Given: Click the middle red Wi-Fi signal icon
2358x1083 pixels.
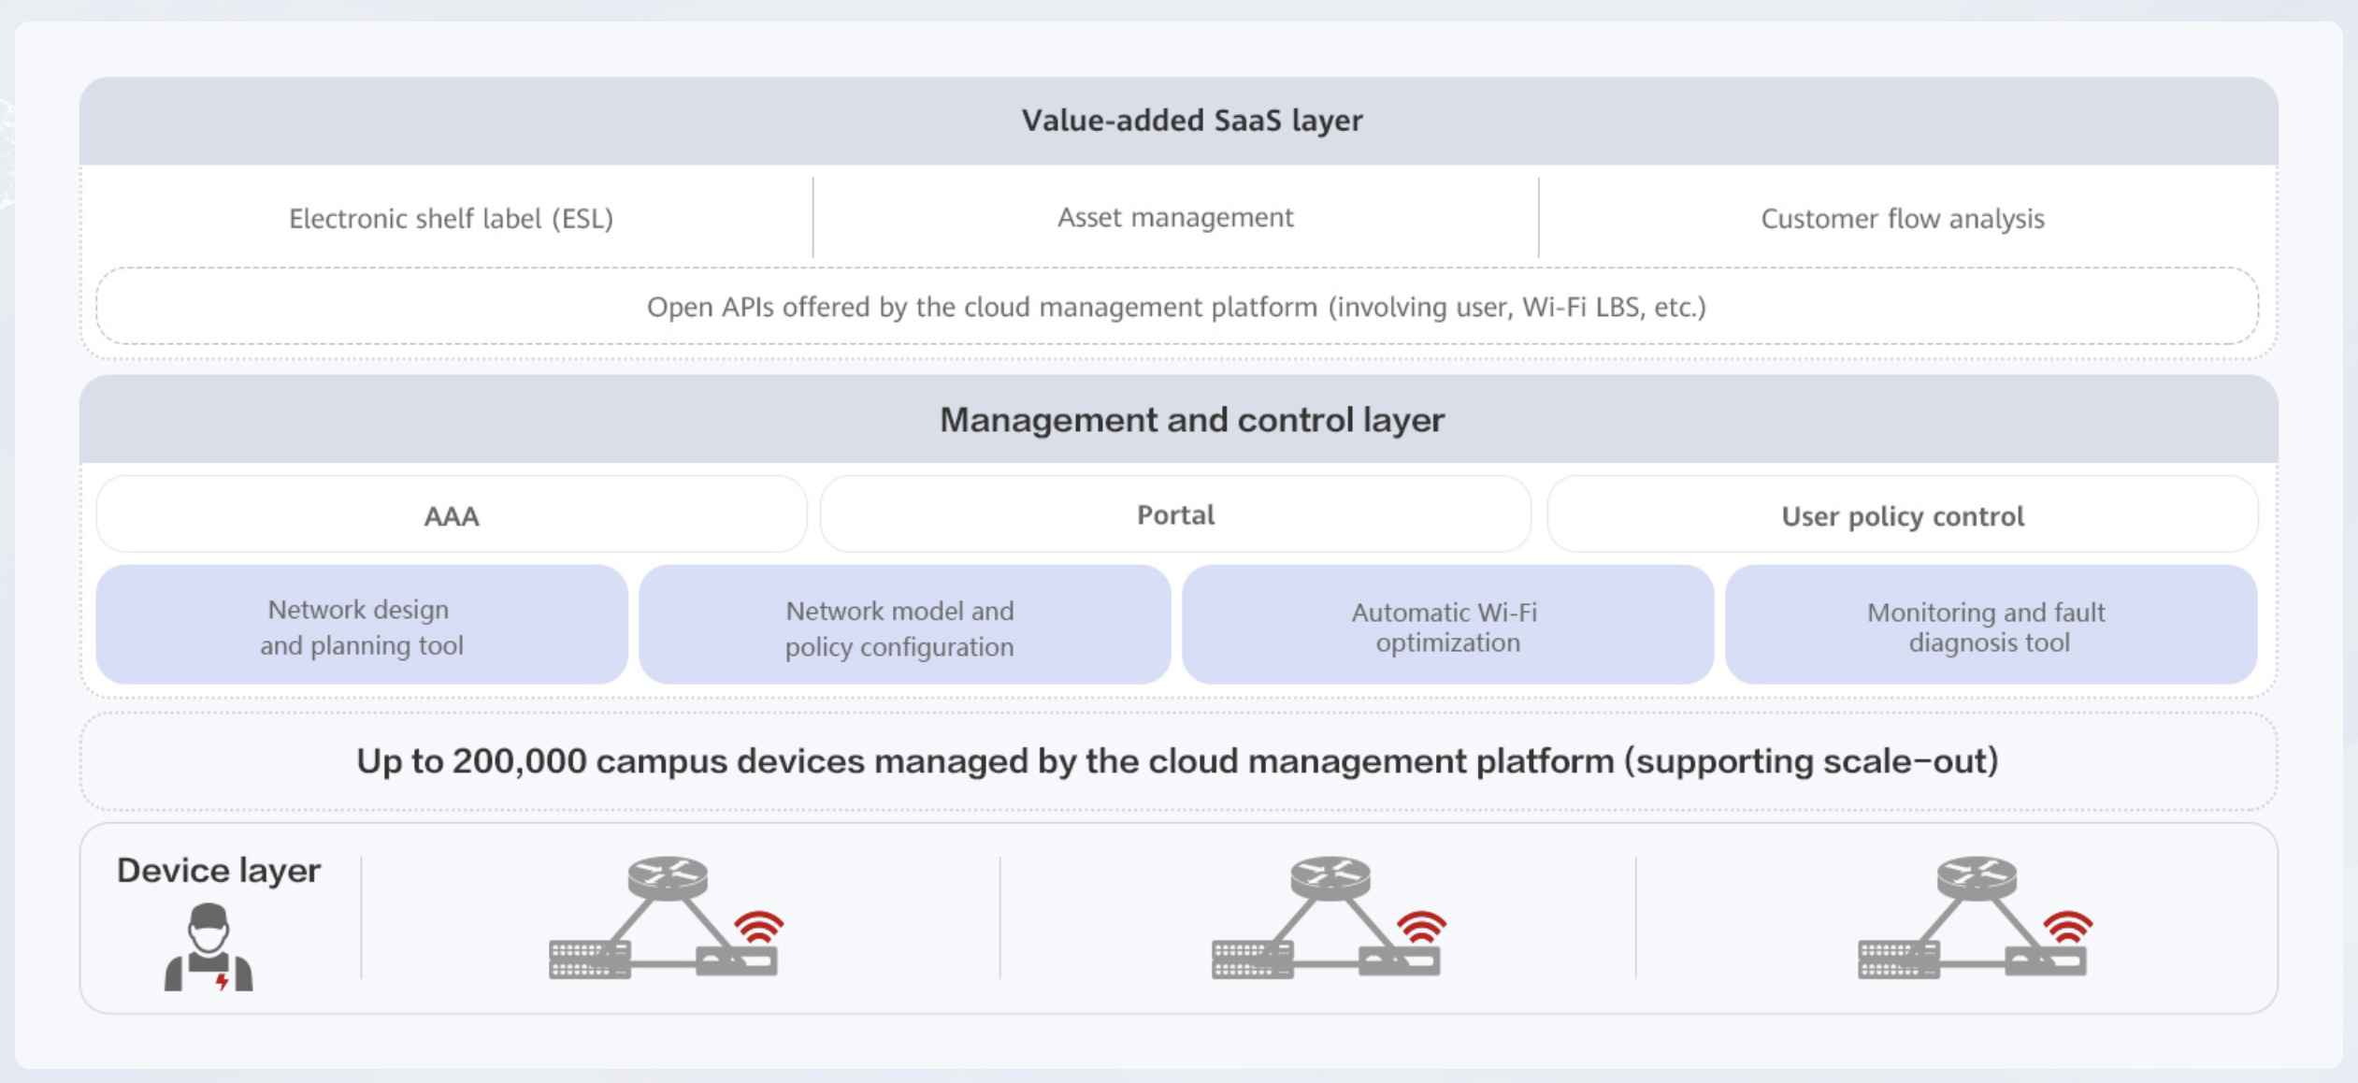Looking at the screenshot, I should (x=1421, y=927).
